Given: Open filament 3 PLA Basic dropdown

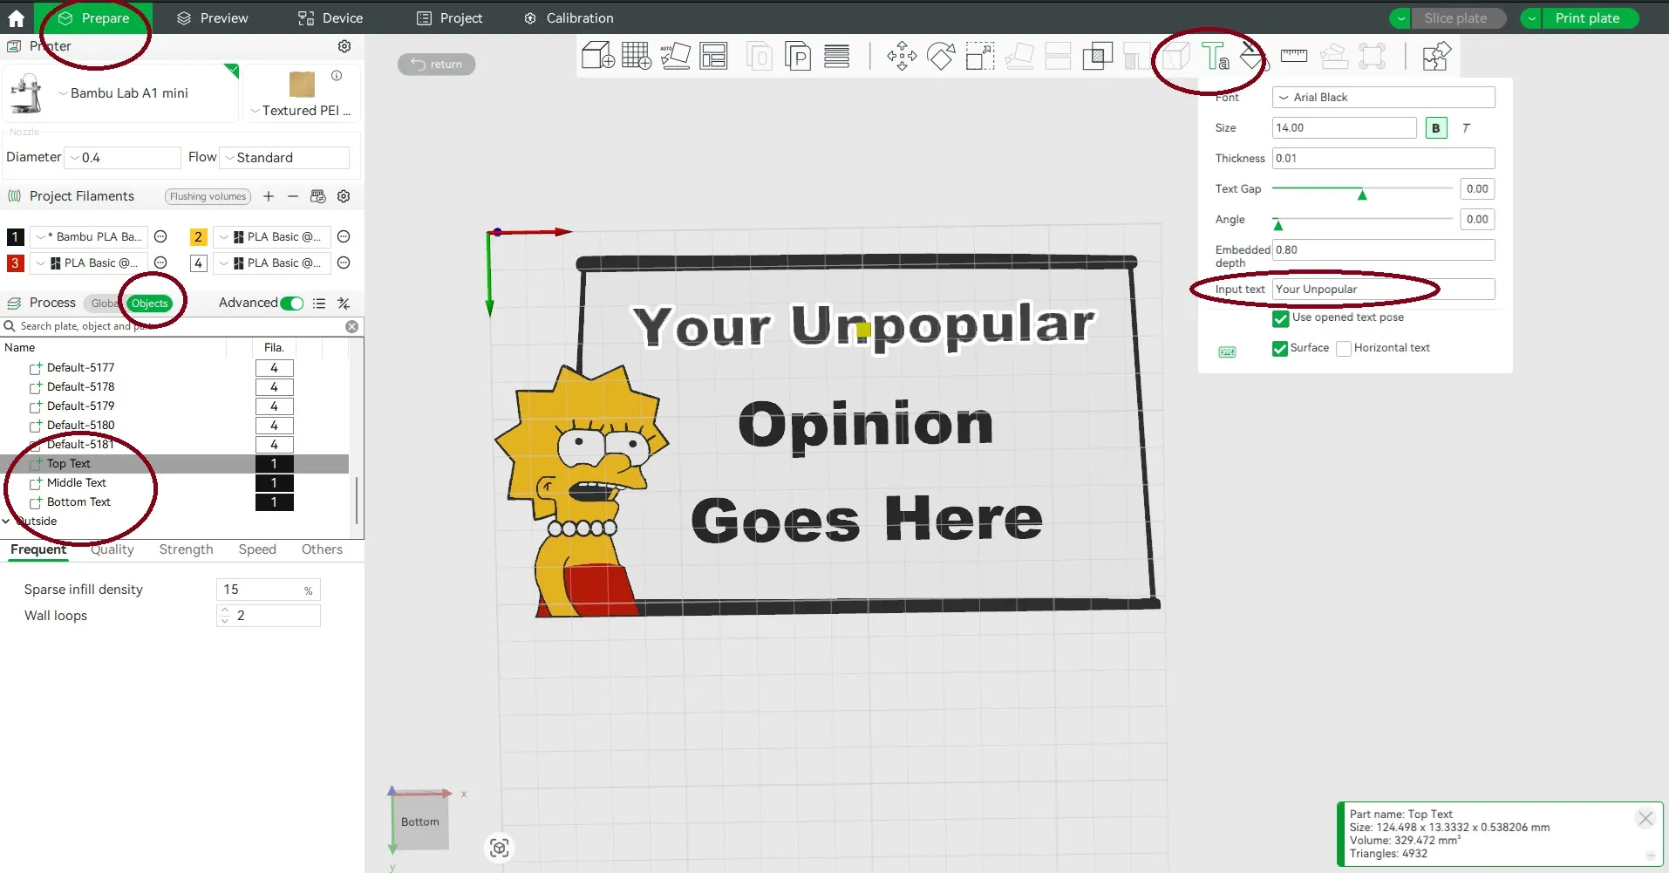Looking at the screenshot, I should click(89, 263).
